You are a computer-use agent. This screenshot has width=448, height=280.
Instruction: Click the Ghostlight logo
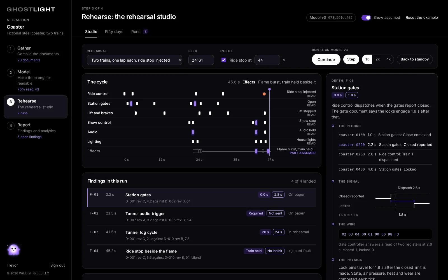click(31, 10)
